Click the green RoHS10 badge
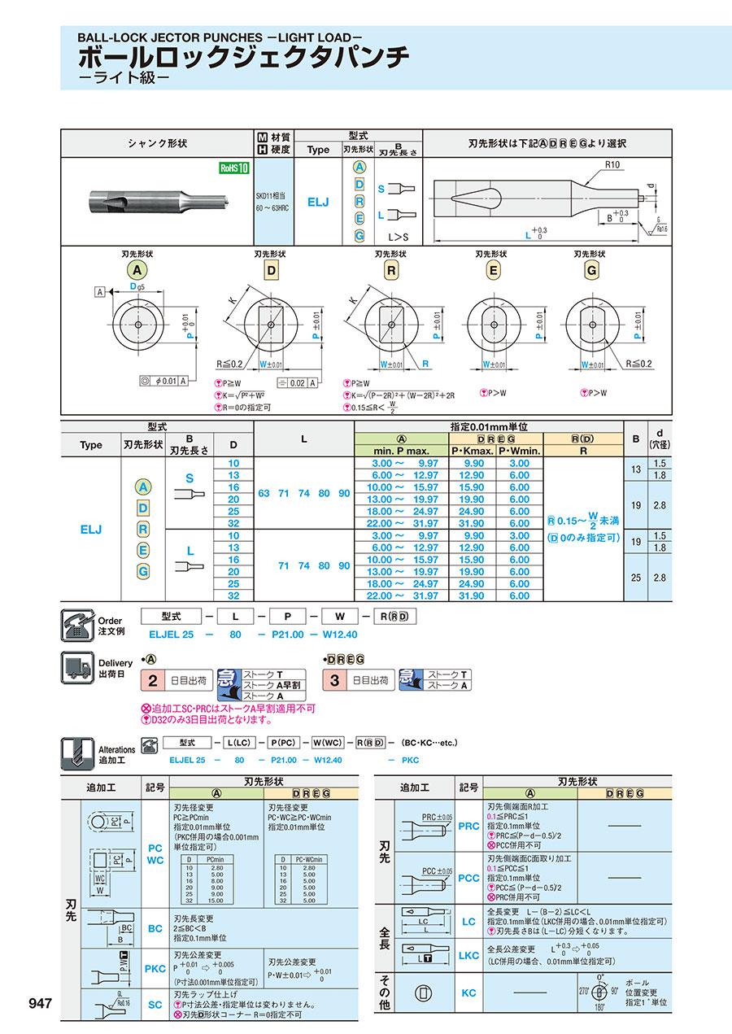This screenshot has width=732, height=1034. point(234,168)
